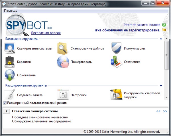171x136 pixels.
Task: Click the Базовые инструменты heading
Action: click(x=22, y=39)
